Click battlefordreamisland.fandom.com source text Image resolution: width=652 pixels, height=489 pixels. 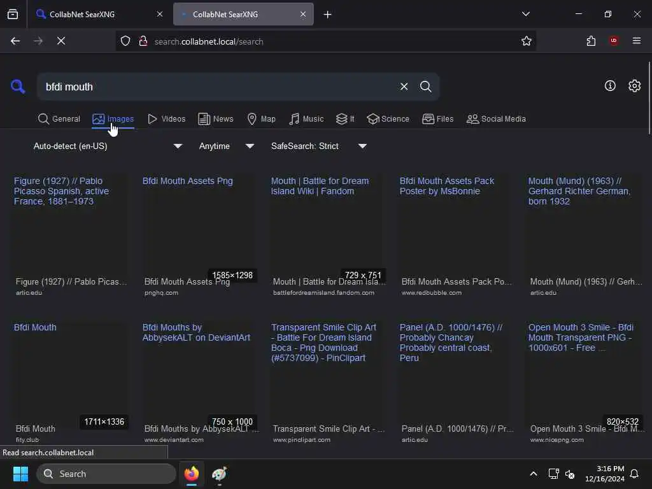point(323,293)
